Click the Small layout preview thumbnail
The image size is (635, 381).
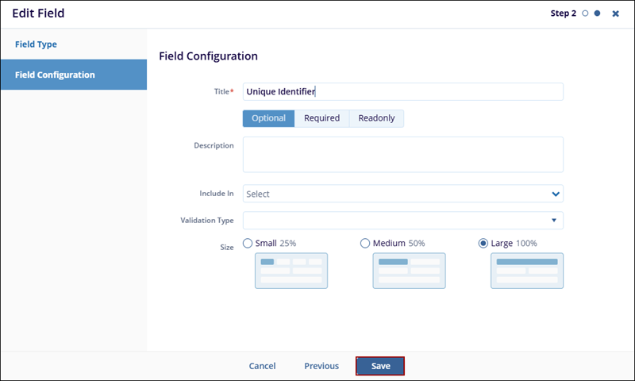pyautogui.click(x=291, y=271)
